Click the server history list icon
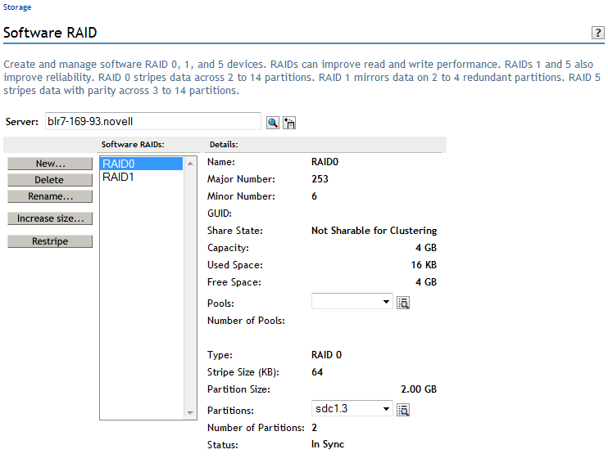This screenshot has height=472, width=608. [x=289, y=122]
